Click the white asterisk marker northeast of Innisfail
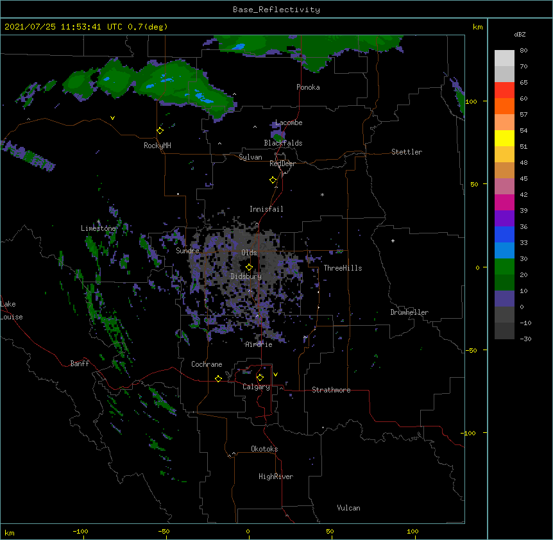The width and height of the screenshot is (553, 540). [x=322, y=194]
